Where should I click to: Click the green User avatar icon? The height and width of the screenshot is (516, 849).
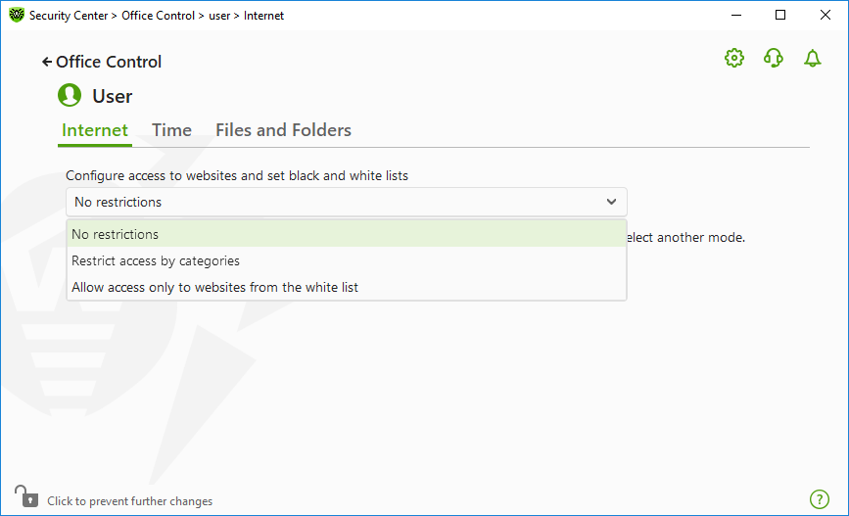[x=70, y=95]
